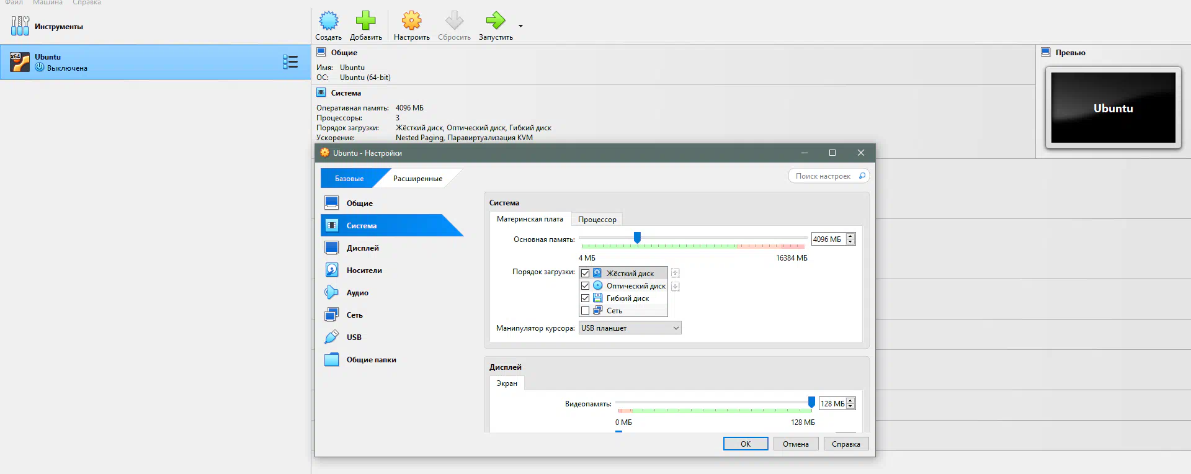This screenshot has height=474, width=1191.
Task: Open the Справка menu in menu bar
Action: 87,2
